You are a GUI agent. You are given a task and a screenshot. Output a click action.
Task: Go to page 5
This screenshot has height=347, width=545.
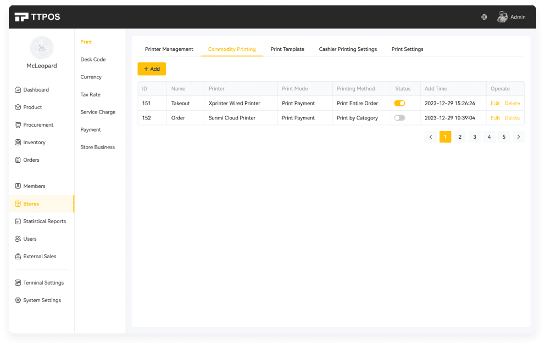[504, 137]
